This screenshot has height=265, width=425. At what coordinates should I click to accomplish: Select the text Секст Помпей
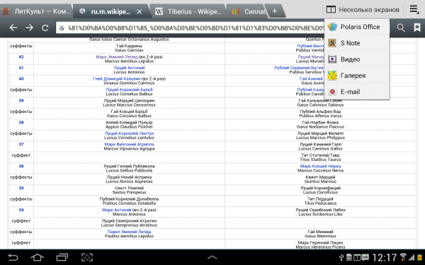(x=130, y=188)
